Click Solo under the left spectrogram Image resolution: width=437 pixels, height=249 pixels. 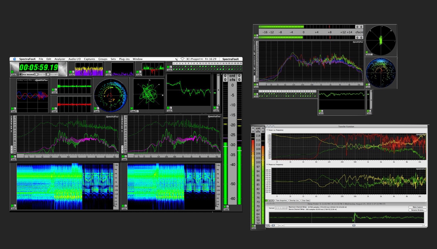pos(13,208)
